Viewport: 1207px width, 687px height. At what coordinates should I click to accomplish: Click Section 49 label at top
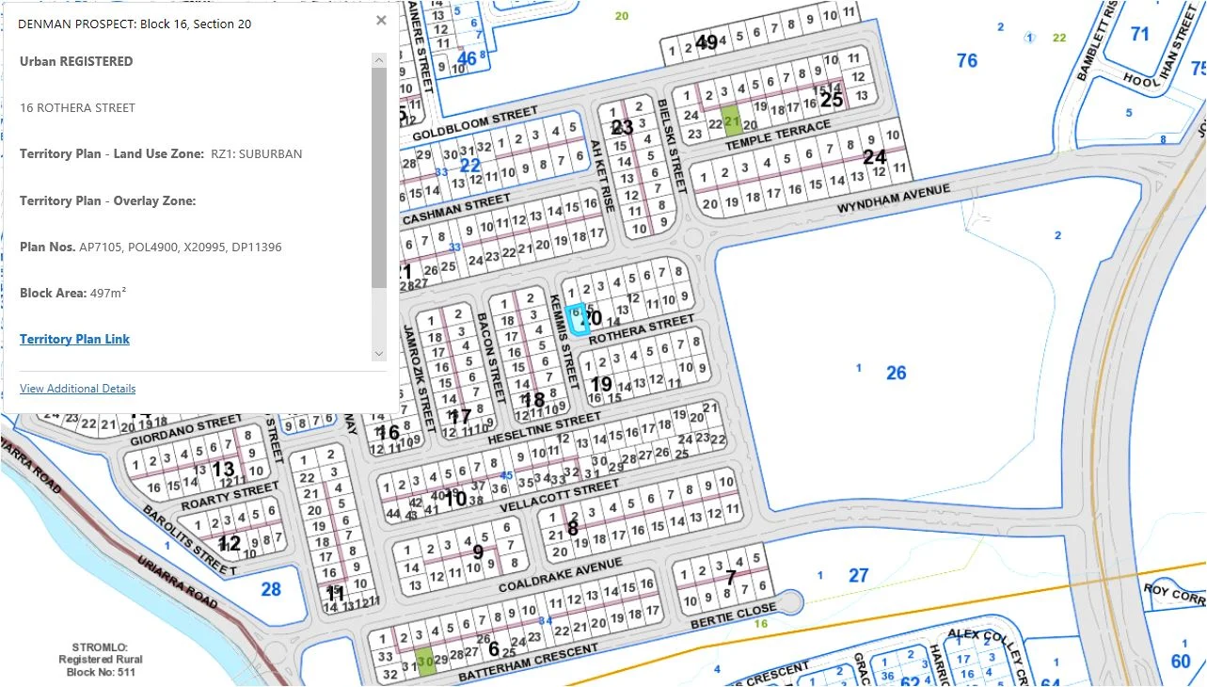706,42
